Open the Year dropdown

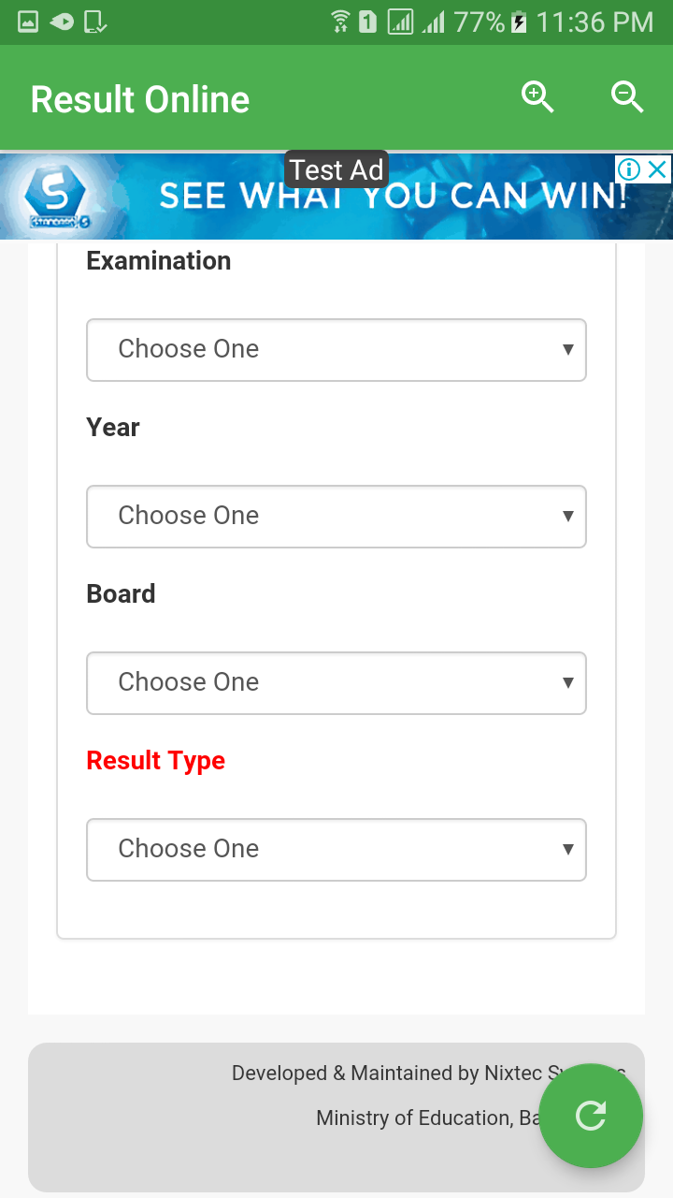[336, 517]
